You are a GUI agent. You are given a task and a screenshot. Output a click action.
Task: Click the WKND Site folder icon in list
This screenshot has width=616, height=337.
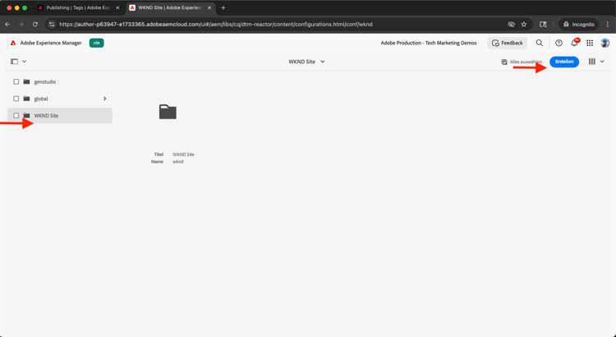click(27, 116)
